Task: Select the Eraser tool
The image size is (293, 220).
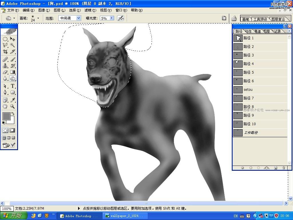Action: click(x=5, y=72)
